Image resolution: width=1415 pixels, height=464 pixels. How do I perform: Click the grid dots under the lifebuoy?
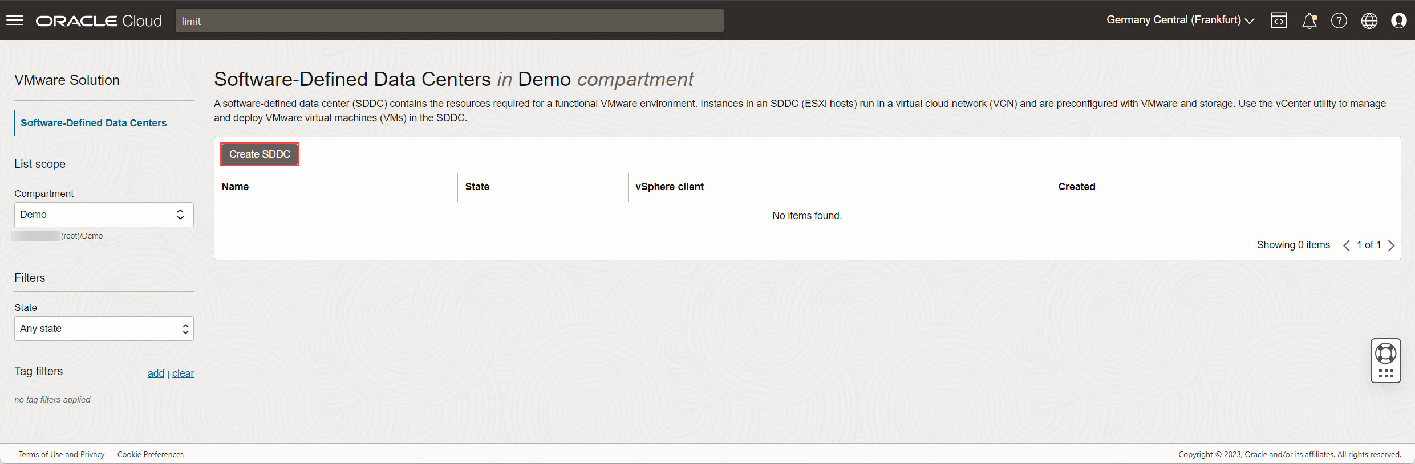coord(1386,373)
